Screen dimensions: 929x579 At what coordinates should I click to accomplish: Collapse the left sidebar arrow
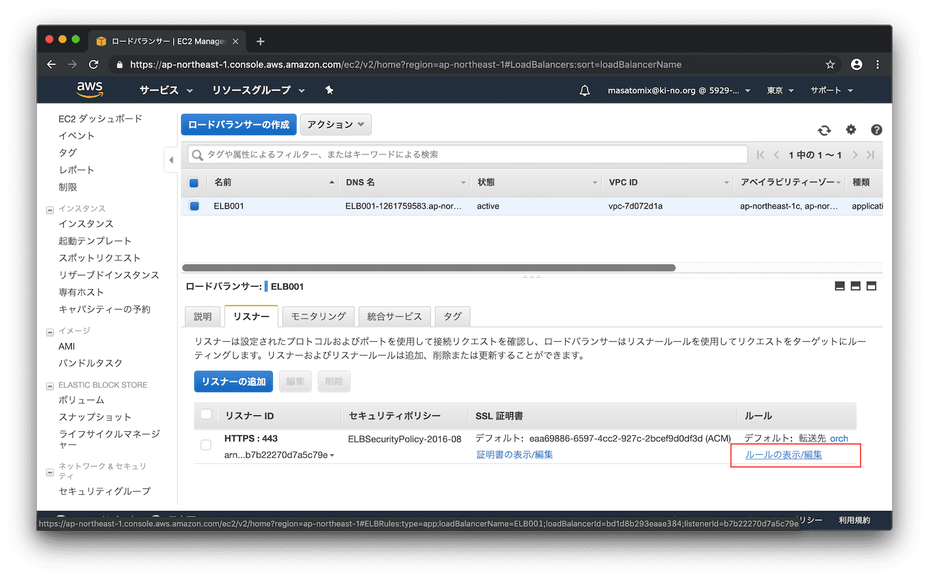(171, 160)
